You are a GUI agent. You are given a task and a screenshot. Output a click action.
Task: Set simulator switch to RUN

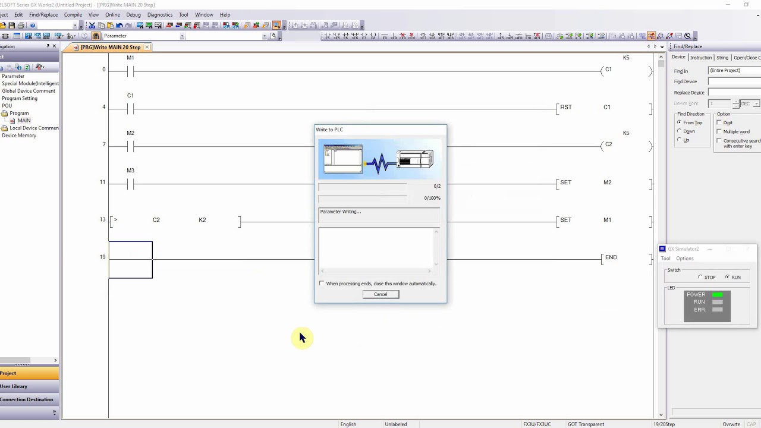(x=727, y=277)
